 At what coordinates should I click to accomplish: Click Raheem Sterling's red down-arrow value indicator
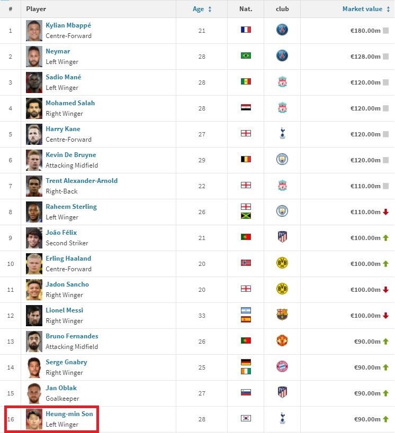[x=385, y=212]
